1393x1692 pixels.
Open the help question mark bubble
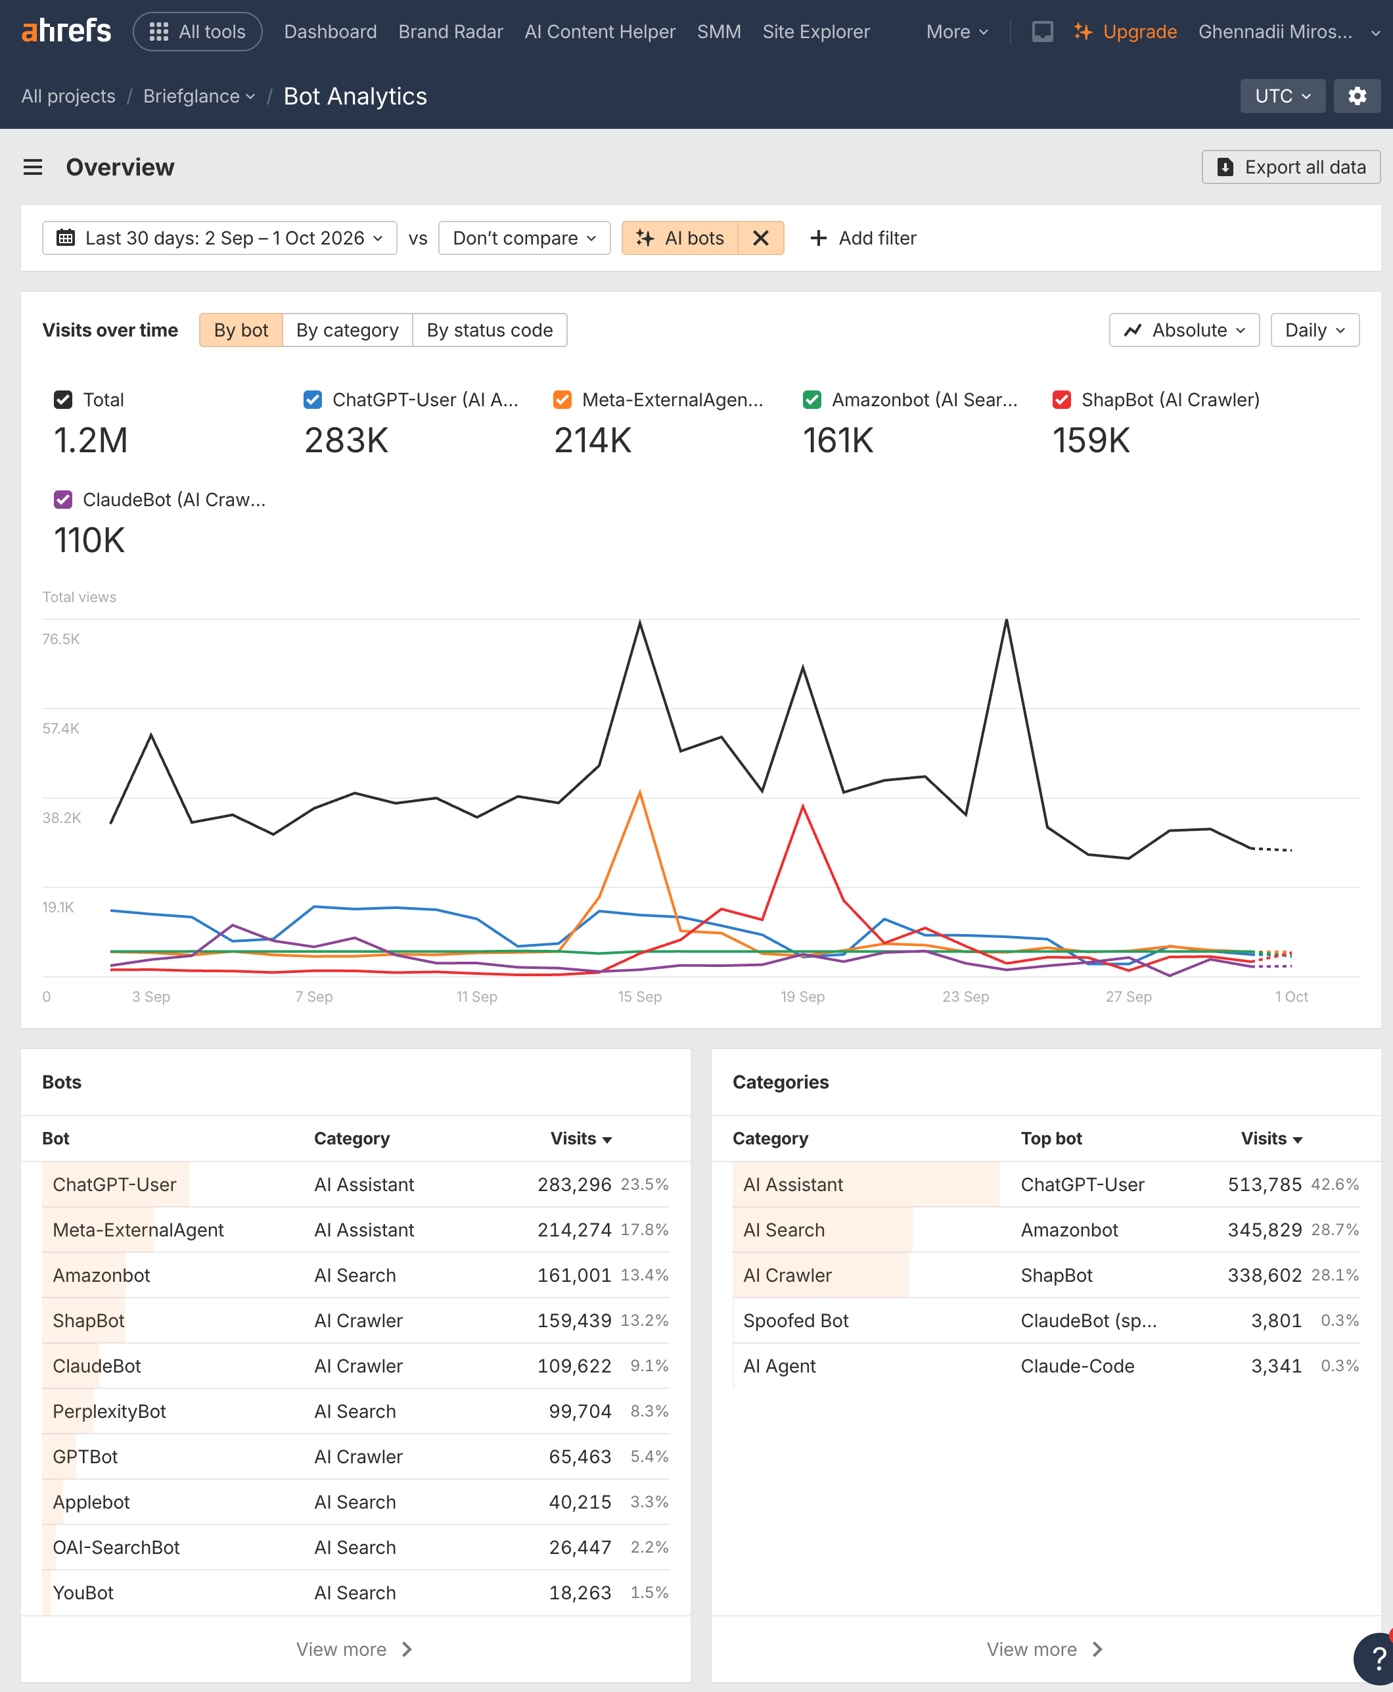(1375, 1658)
